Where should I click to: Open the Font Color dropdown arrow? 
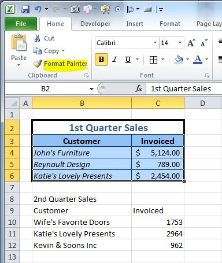tap(206, 60)
